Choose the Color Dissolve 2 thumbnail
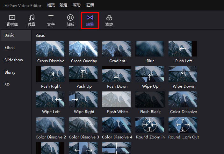 pos(50,125)
